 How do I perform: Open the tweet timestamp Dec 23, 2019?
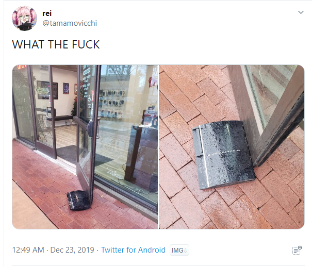72,250
